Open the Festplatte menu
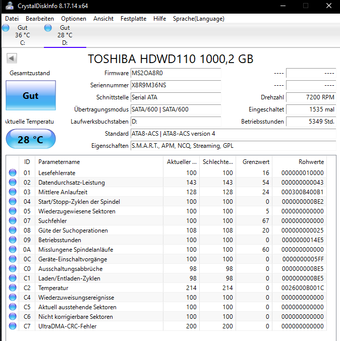 (x=133, y=19)
